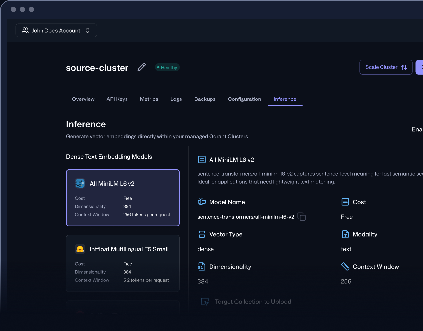
Task: Switch to the Backups tab
Action: tap(205, 99)
